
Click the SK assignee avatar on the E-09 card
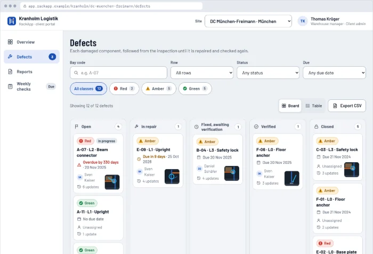140,172
